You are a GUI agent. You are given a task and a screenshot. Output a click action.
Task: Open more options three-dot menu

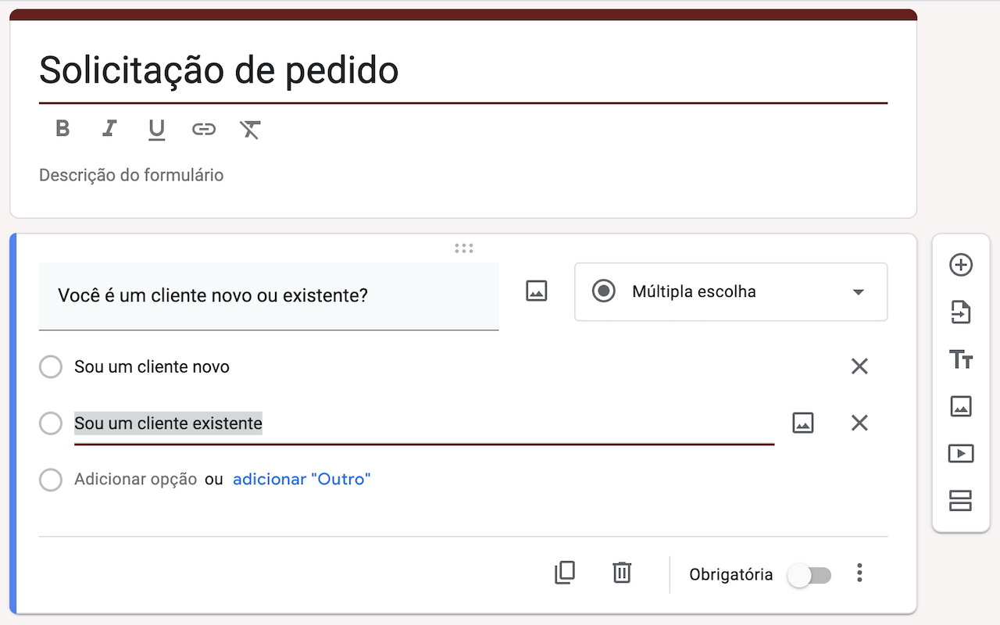click(x=859, y=573)
